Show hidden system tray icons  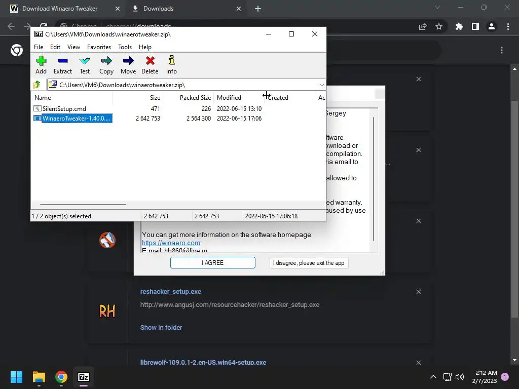(433, 377)
